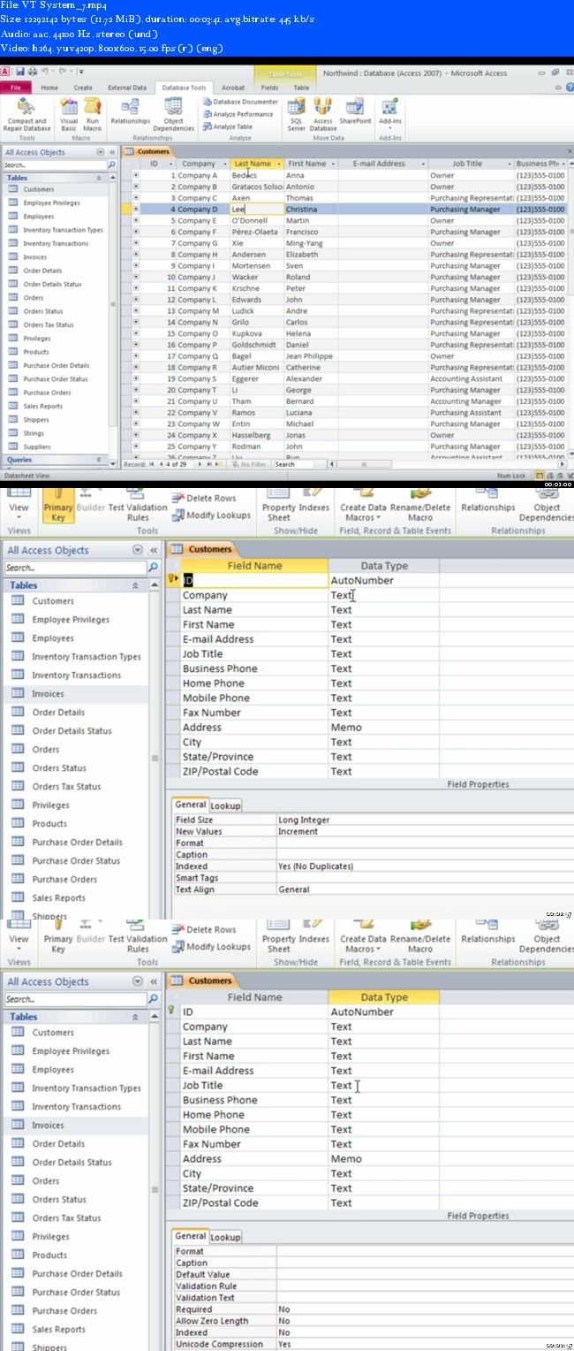Click the 'Bedecs' last name cell
Image resolution: width=574 pixels, height=1351 pixels.
tap(257, 175)
